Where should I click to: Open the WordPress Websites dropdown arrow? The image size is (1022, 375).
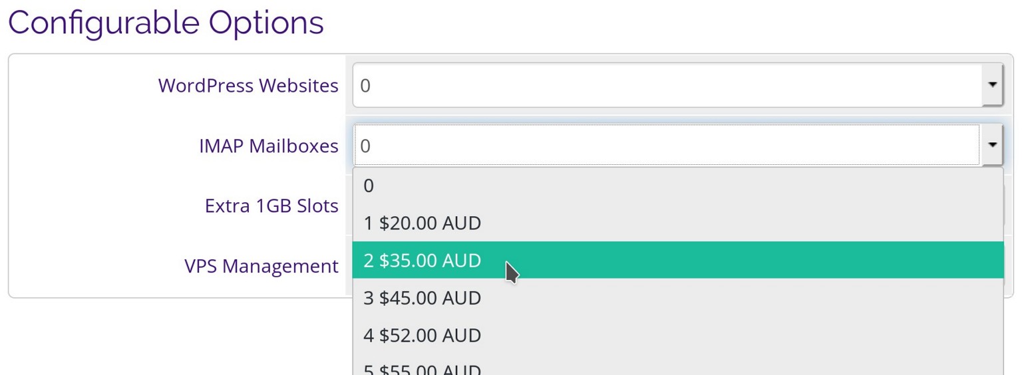click(x=992, y=84)
